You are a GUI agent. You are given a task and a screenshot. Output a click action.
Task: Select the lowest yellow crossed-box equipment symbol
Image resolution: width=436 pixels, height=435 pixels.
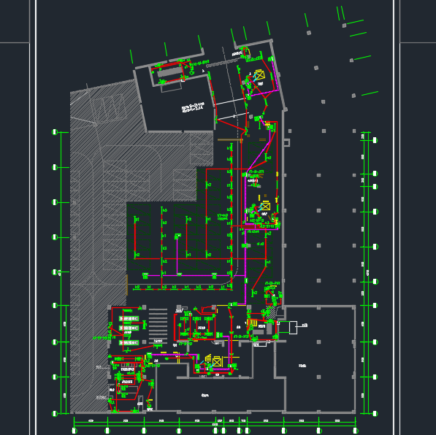pos(217,362)
